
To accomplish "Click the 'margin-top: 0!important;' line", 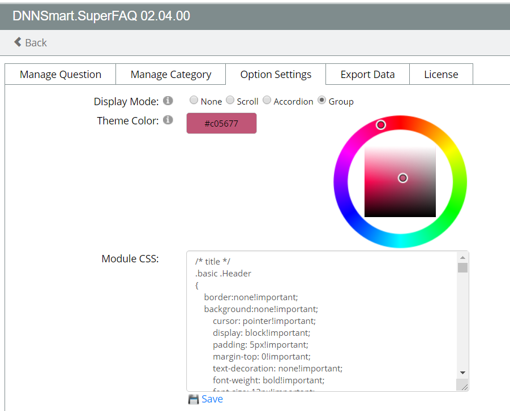I will pos(262,356).
